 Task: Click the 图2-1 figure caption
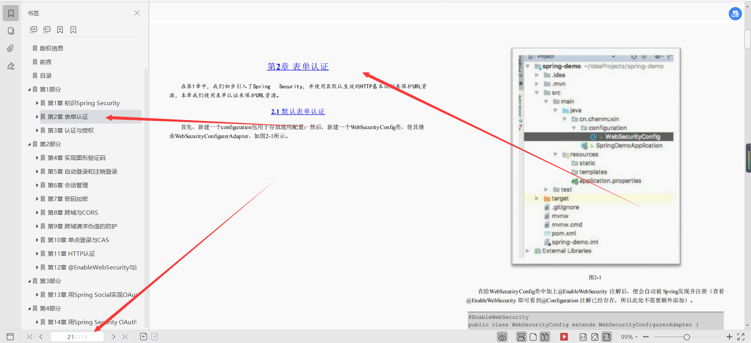[595, 277]
